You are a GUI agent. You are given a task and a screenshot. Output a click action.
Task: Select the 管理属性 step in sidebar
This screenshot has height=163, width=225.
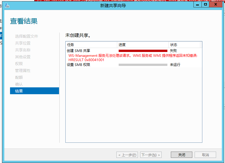23,71
